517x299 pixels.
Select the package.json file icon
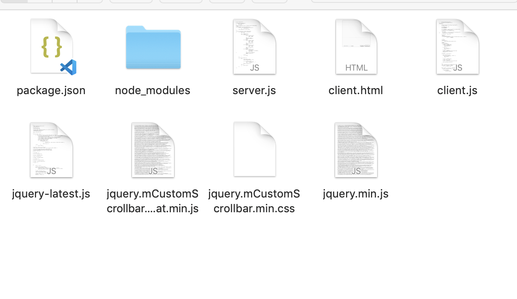click(51, 46)
